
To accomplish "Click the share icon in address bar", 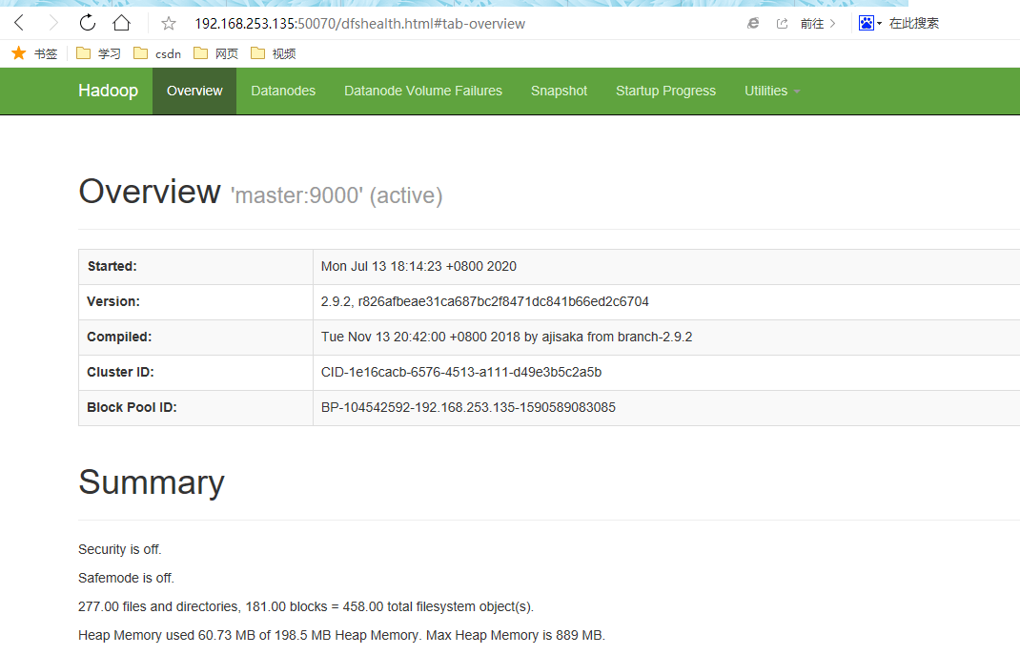I will click(782, 24).
